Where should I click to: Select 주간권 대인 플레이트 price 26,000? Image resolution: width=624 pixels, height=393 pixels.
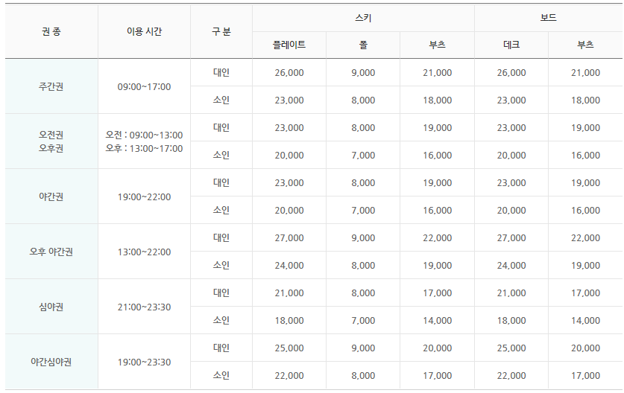pos(289,72)
